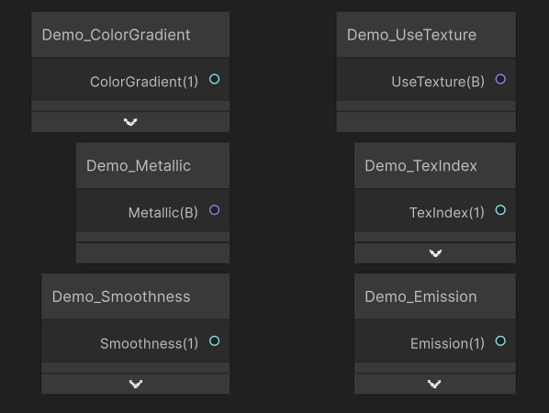Expand the Demo_TexIndex node chevron
The image size is (549, 413).
point(435,252)
